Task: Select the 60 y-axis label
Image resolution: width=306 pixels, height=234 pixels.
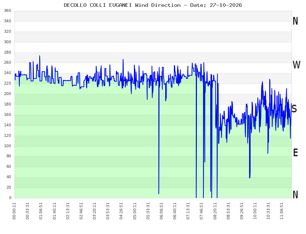Action: (x=9, y=166)
